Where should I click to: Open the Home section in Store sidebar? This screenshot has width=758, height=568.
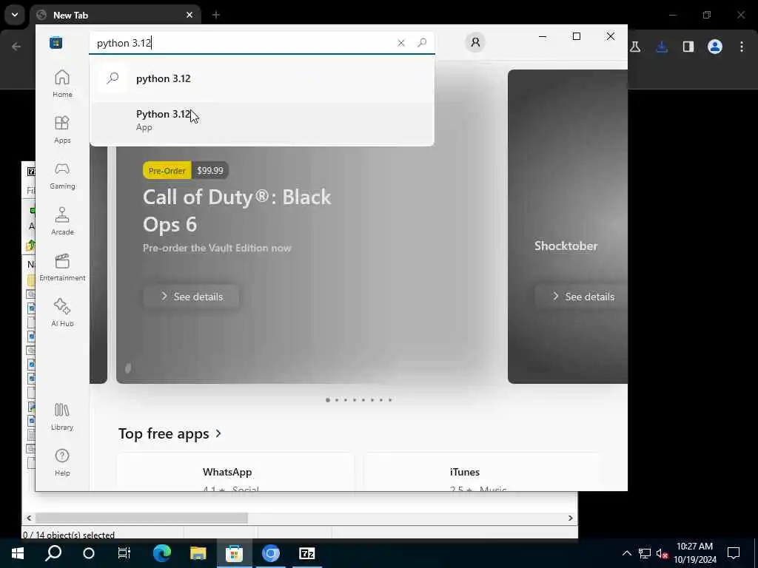(x=62, y=84)
